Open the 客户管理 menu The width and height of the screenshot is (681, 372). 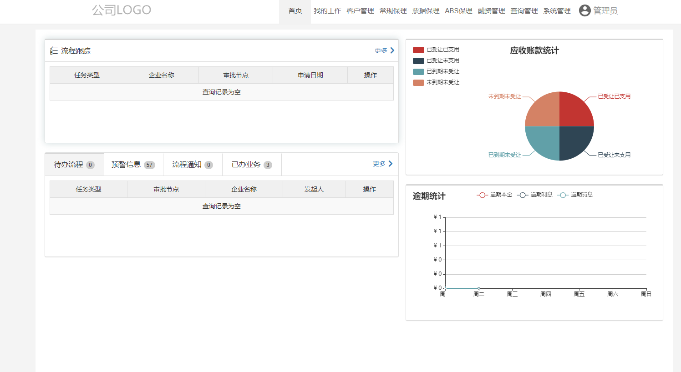coord(360,11)
